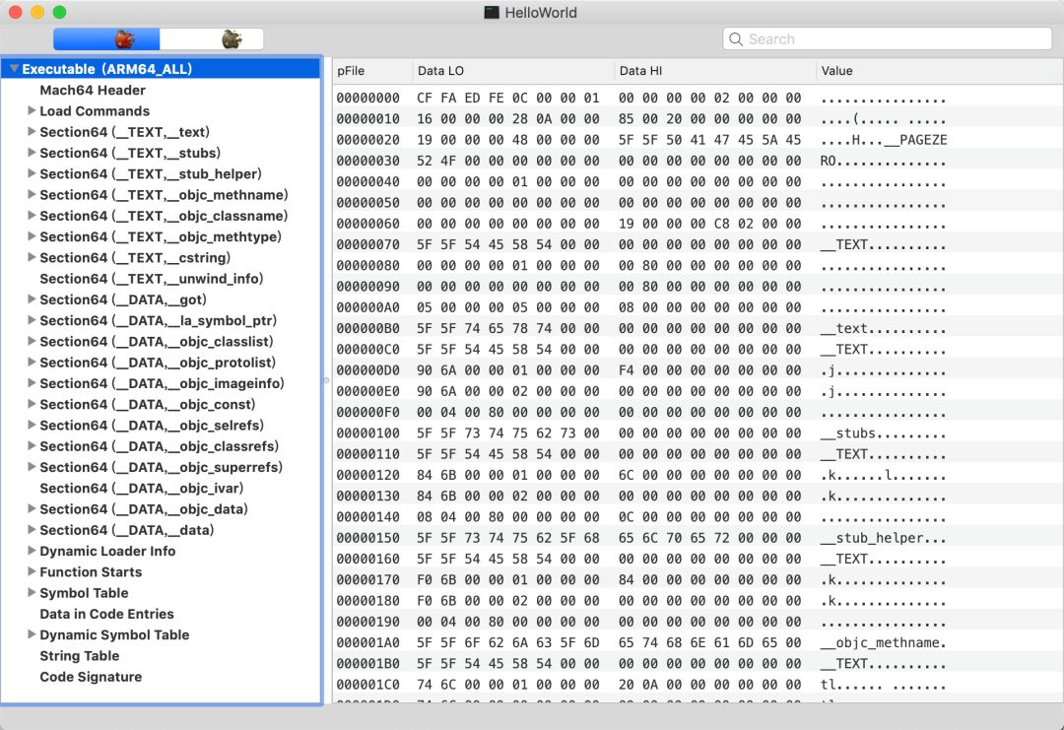Focus the Search input field
The height and width of the screenshot is (730, 1064).
(x=897, y=39)
